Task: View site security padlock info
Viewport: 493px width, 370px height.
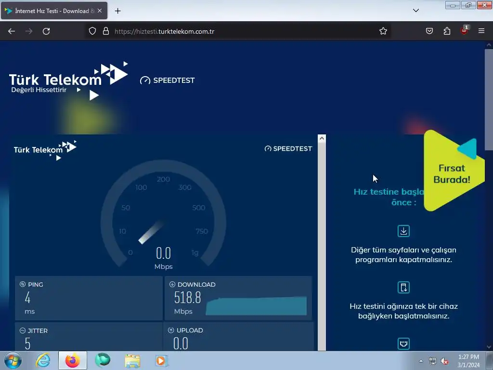Action: click(x=106, y=31)
